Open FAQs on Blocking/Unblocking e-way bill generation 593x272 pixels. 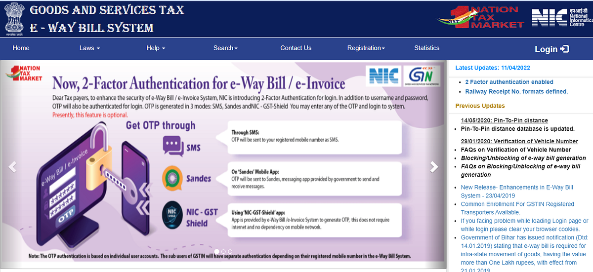pyautogui.click(x=520, y=170)
